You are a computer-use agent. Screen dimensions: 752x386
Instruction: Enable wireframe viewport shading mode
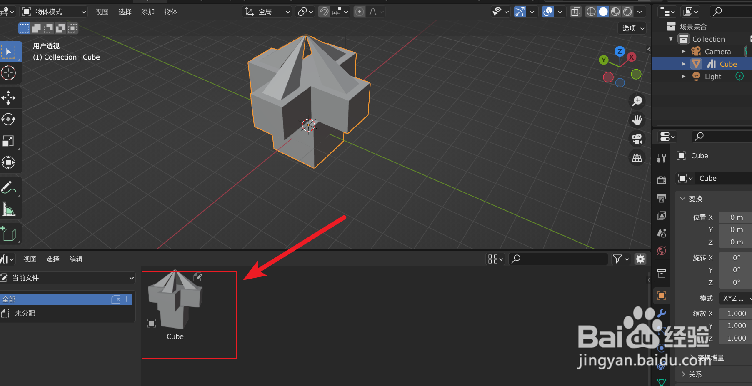click(591, 11)
